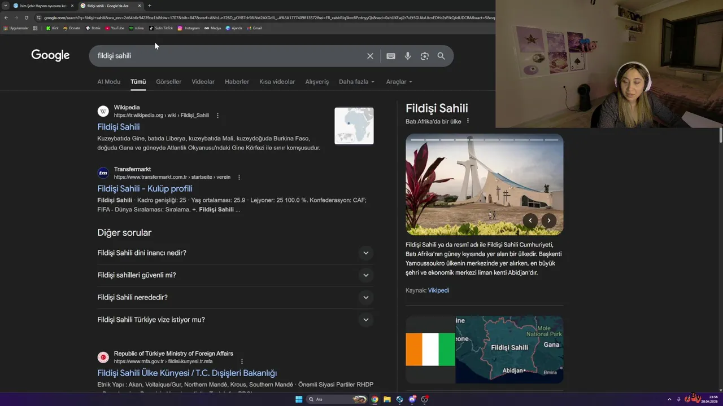Click the Windows taskbar search box 'Ara'

tap(337, 399)
